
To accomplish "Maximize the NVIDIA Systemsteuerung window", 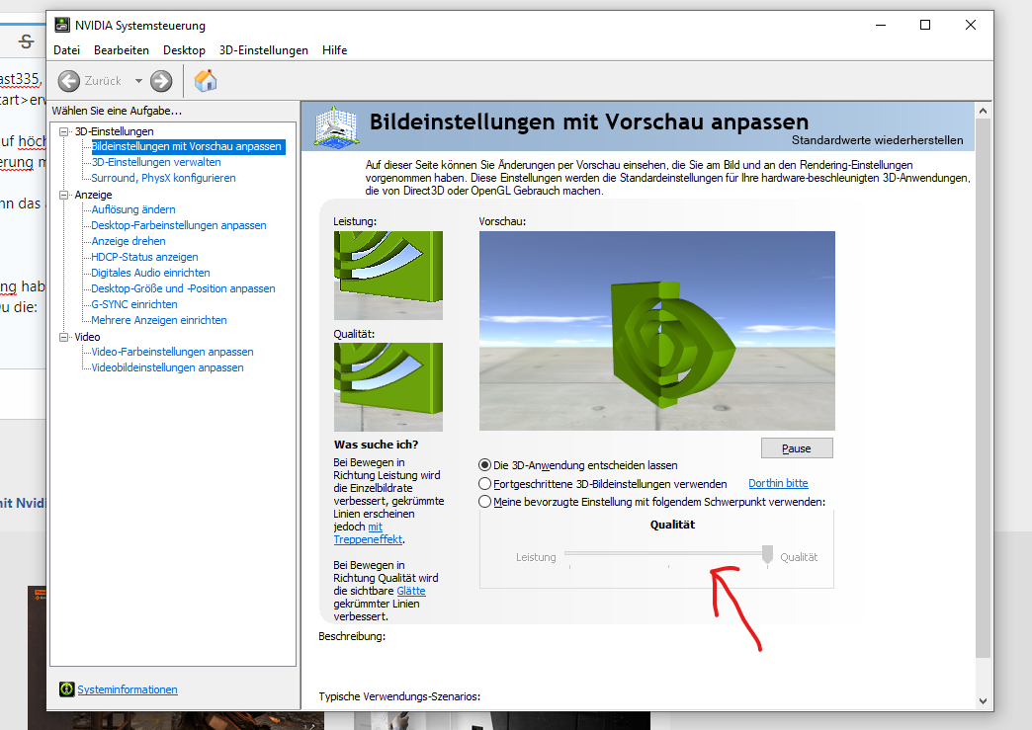I will coord(924,25).
